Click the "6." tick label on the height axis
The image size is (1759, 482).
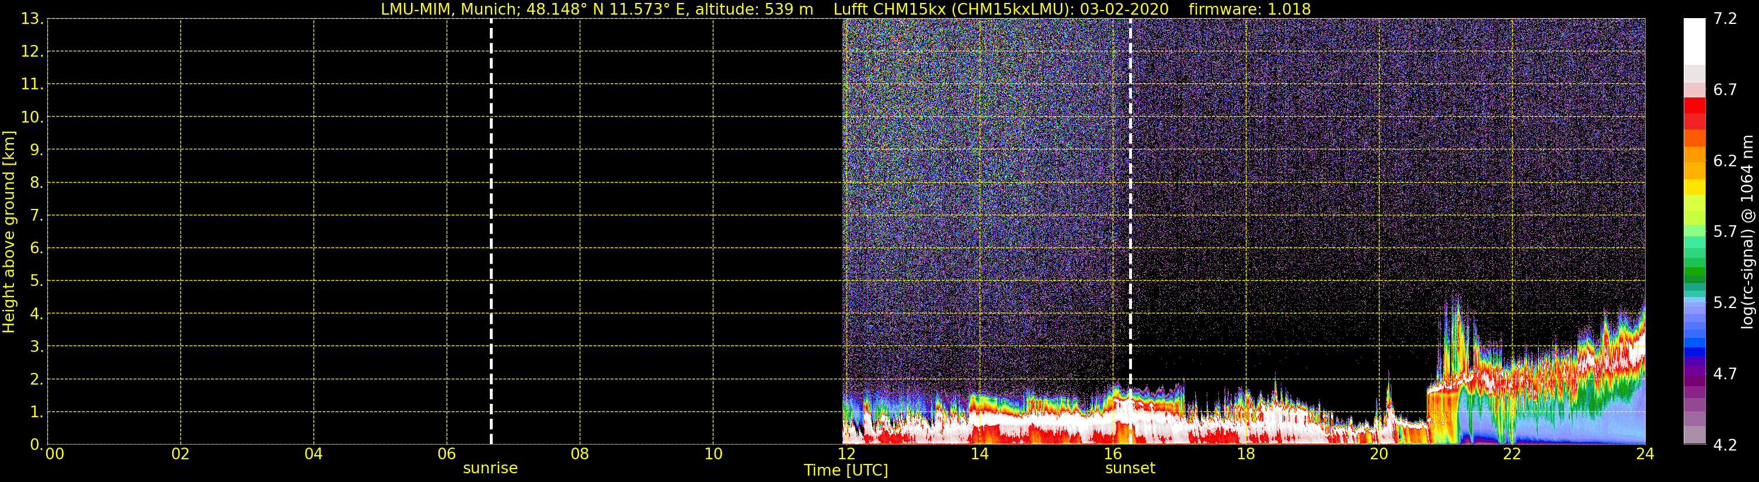tap(36, 249)
